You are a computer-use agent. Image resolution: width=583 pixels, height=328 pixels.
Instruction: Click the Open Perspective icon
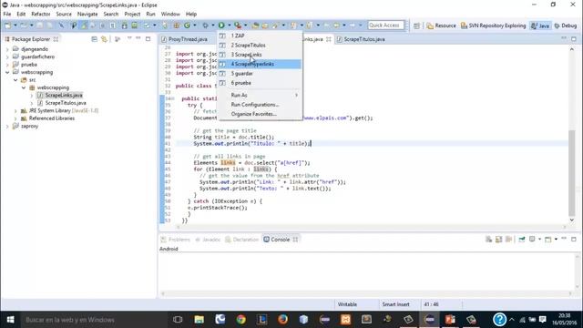417,26
